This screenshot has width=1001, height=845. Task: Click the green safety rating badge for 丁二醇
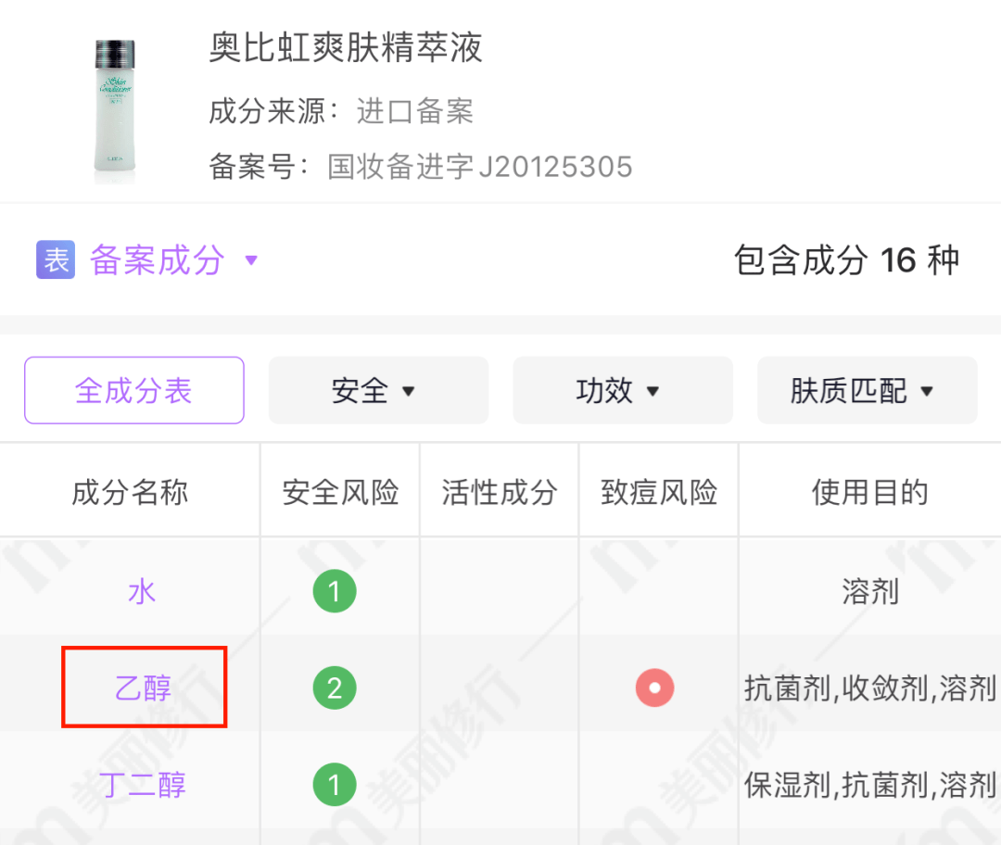click(x=335, y=785)
